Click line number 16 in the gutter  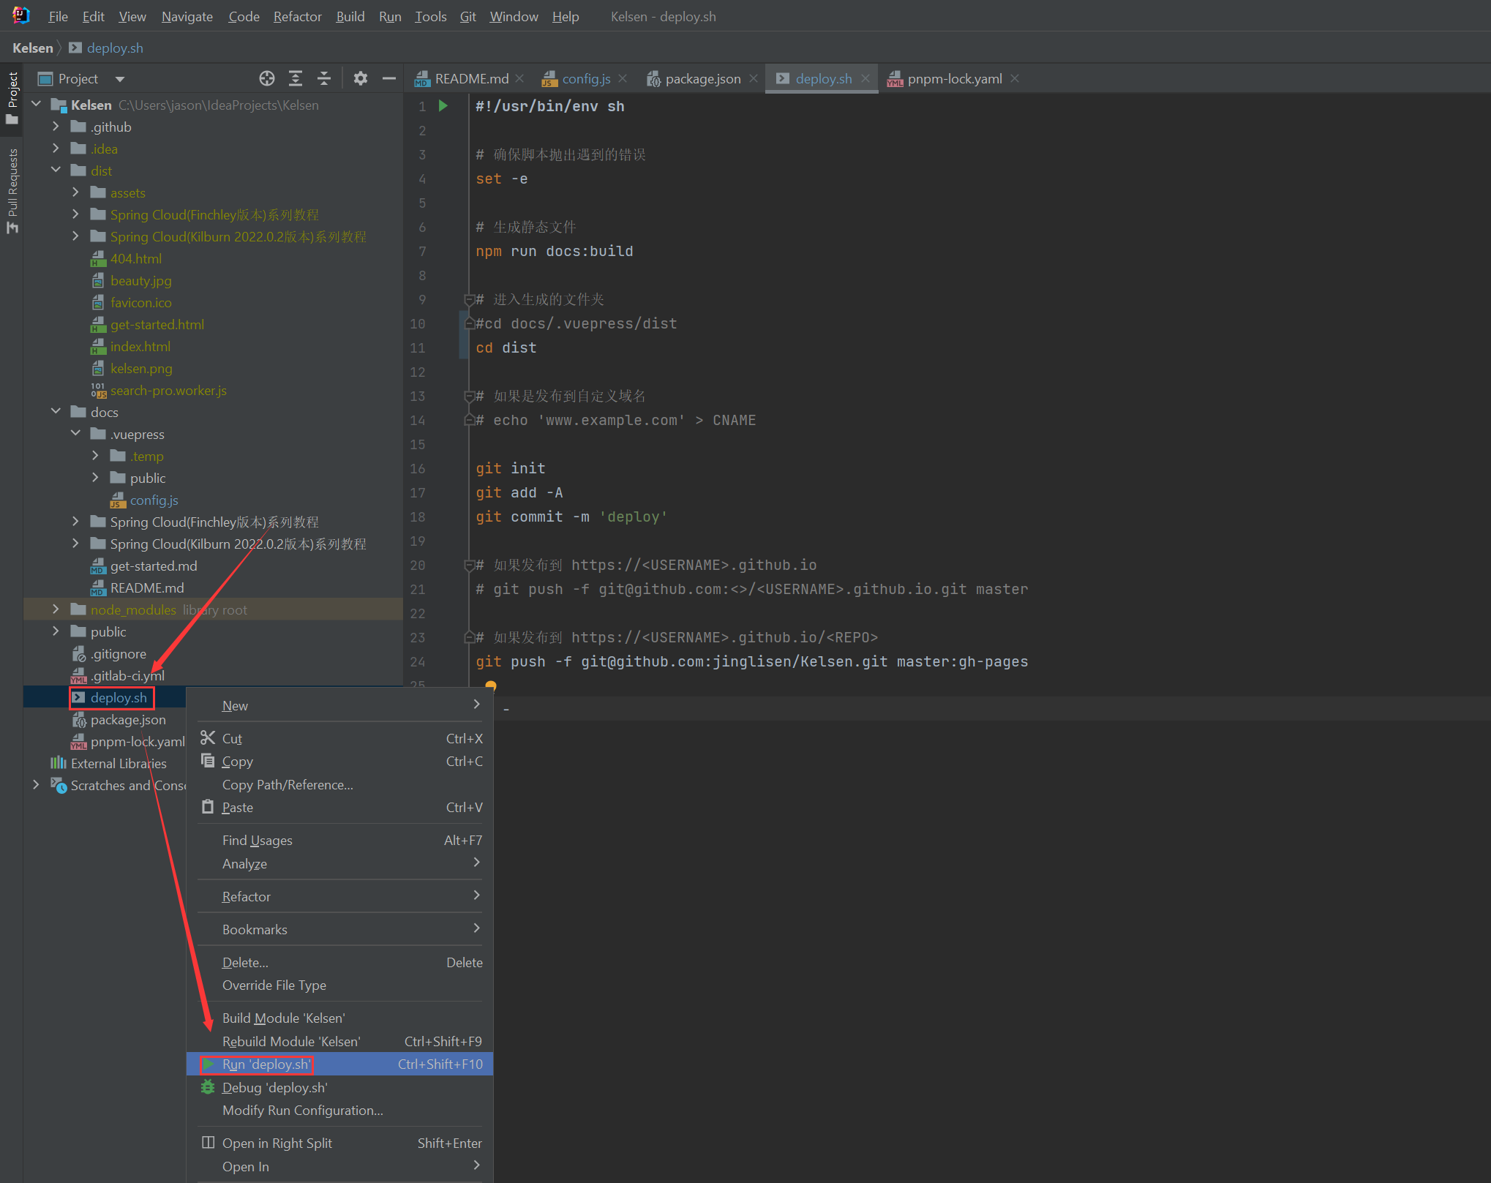417,468
